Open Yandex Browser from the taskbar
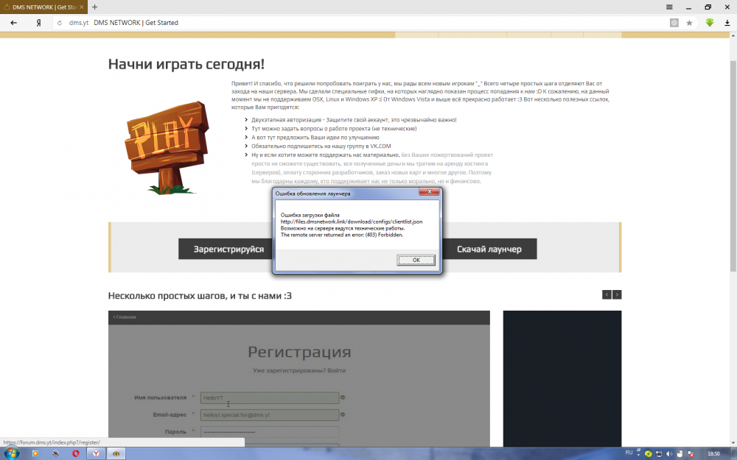This screenshot has height=460, width=737. coord(97,453)
